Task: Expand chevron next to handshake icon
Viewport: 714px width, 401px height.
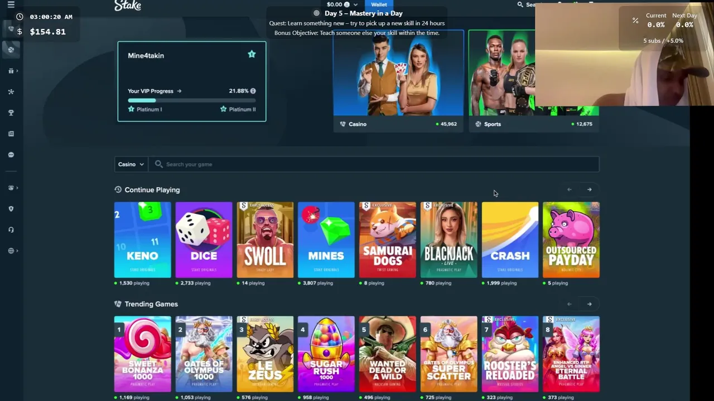Action: 17,188
